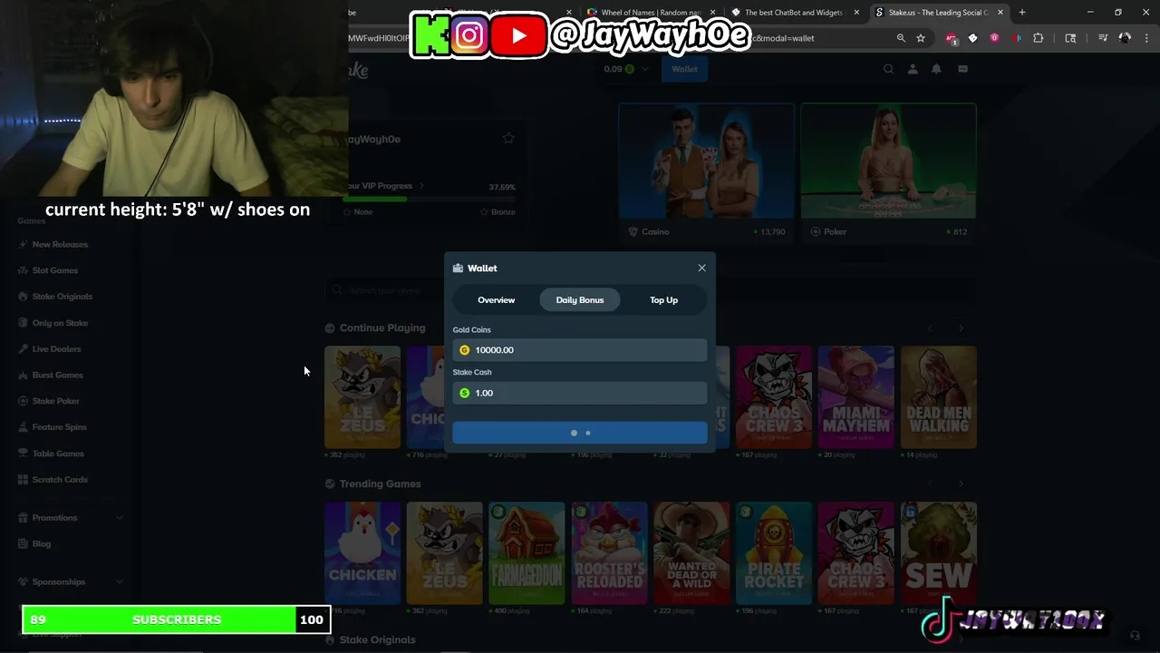Open the Farmageddon trending game
This screenshot has height=653, width=1160.
tap(527, 553)
